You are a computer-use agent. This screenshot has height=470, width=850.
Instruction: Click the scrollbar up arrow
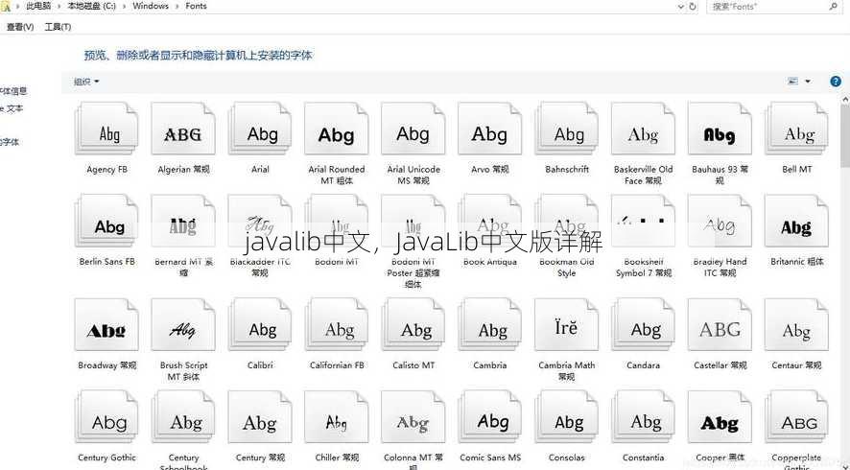pos(845,100)
